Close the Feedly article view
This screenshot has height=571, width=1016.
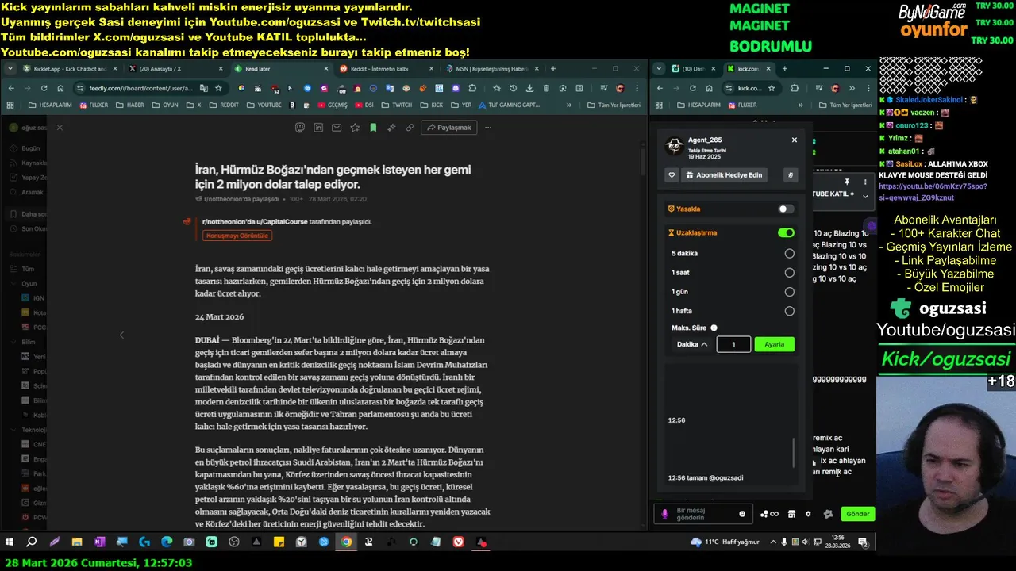[x=60, y=128]
